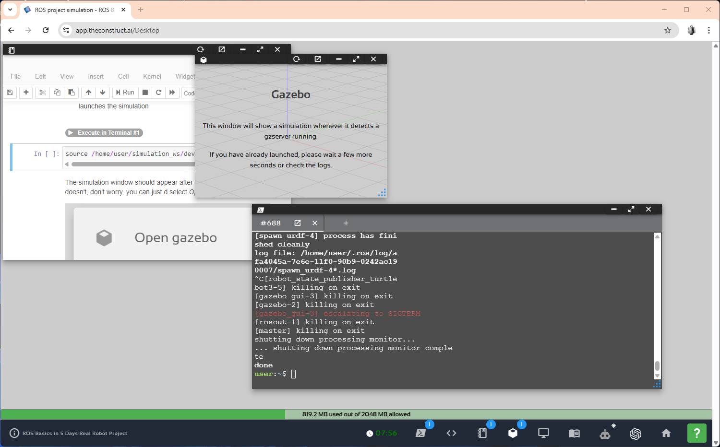This screenshot has width=720, height=447.
Task: Reload the Gazebo window
Action: tap(297, 59)
